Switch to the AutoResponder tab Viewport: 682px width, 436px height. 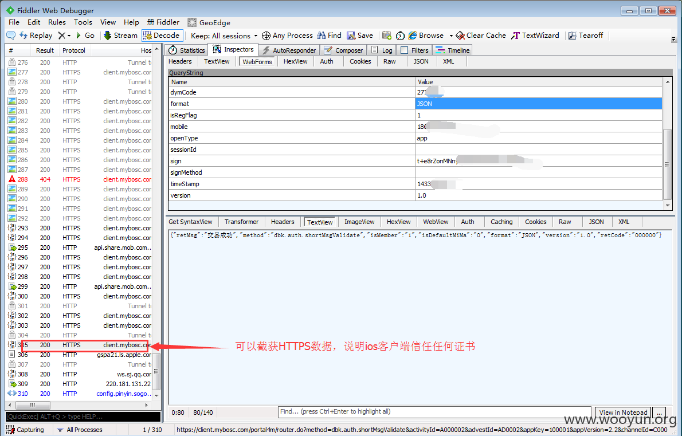[289, 50]
